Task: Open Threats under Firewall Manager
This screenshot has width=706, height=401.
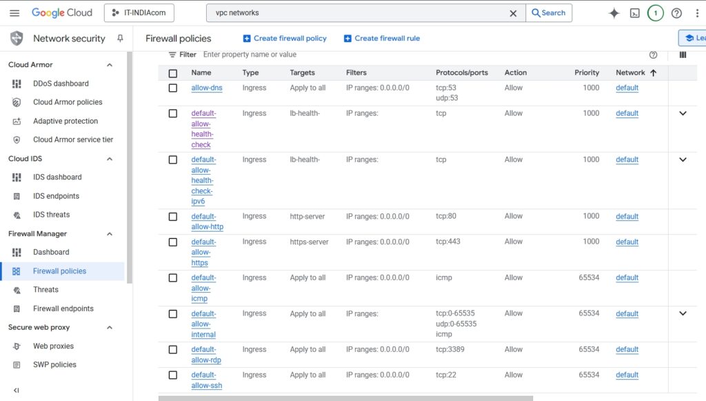Action: pos(46,290)
